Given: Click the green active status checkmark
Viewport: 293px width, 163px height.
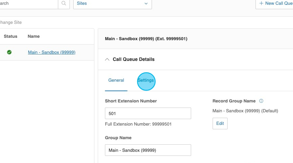Looking at the screenshot, I should coord(9,52).
